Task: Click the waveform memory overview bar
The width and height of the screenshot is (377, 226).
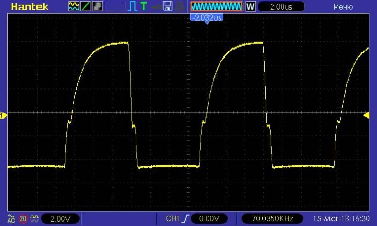Action: pos(217,7)
